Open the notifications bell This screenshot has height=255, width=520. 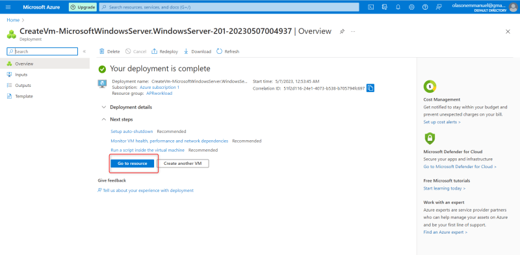(x=398, y=7)
